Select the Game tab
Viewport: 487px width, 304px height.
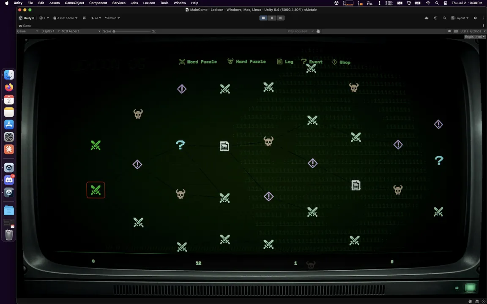(x=25, y=26)
